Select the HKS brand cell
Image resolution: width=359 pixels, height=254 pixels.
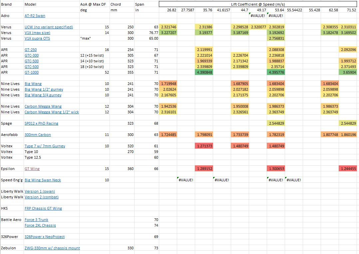click(12, 208)
